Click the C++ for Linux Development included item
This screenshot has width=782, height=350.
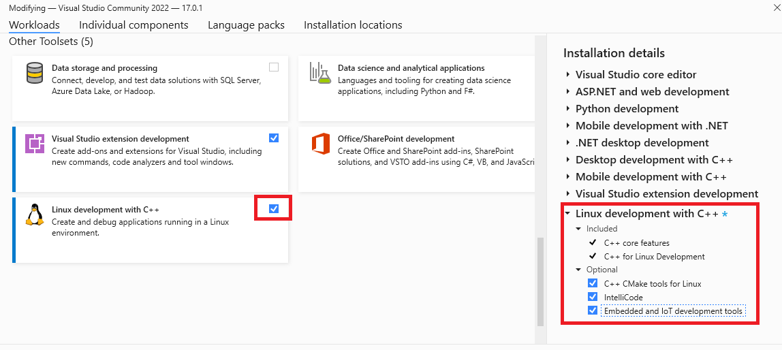point(655,257)
